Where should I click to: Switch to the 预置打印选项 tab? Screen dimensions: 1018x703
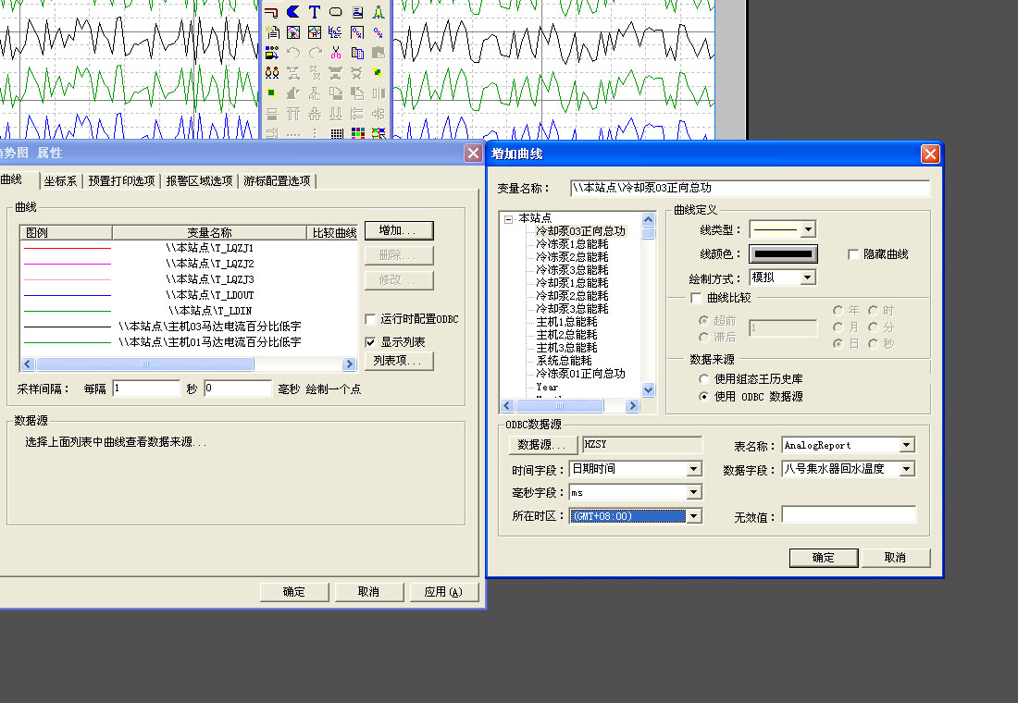[121, 181]
